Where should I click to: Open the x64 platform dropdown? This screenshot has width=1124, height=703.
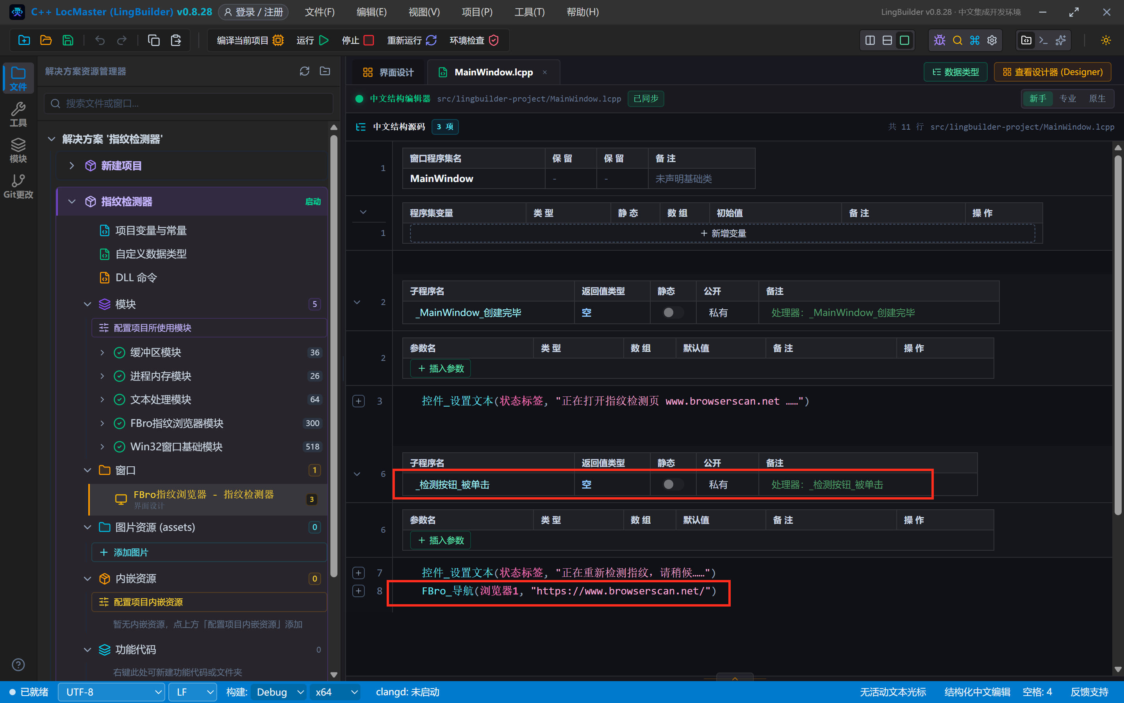tap(335, 692)
